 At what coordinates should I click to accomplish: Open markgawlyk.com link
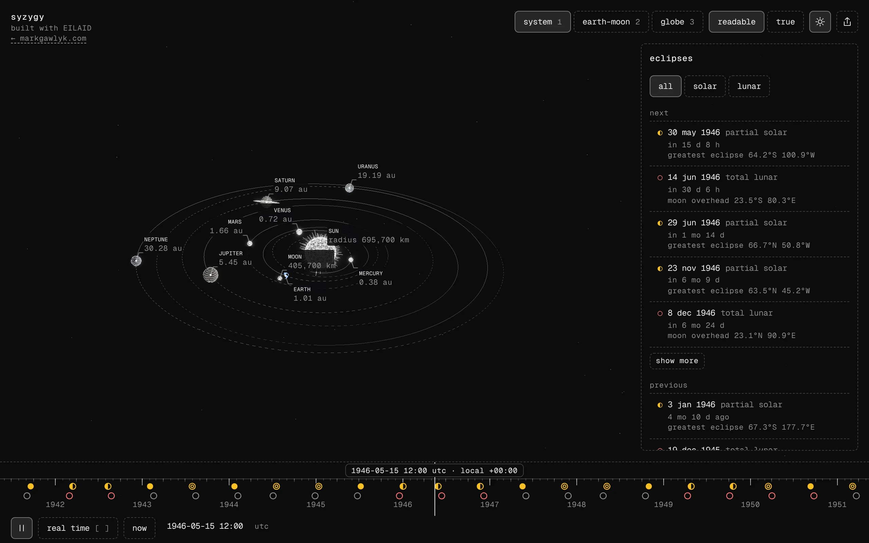(49, 38)
